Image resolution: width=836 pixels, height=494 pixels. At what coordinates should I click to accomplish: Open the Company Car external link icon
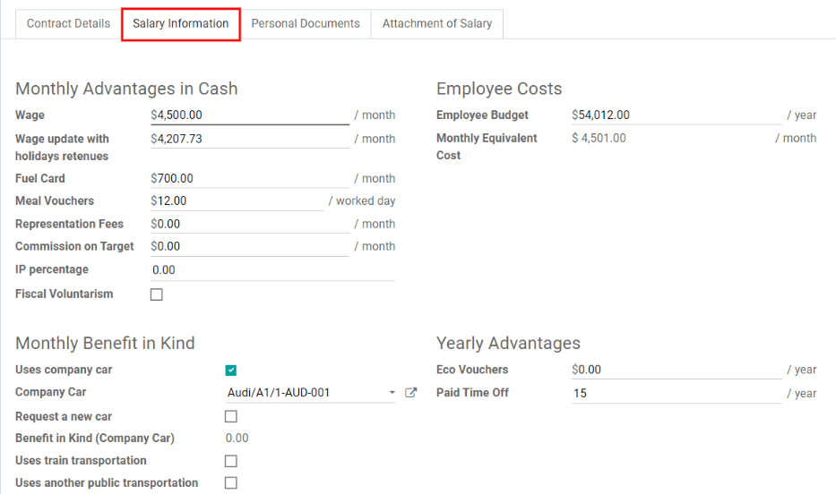pos(411,392)
